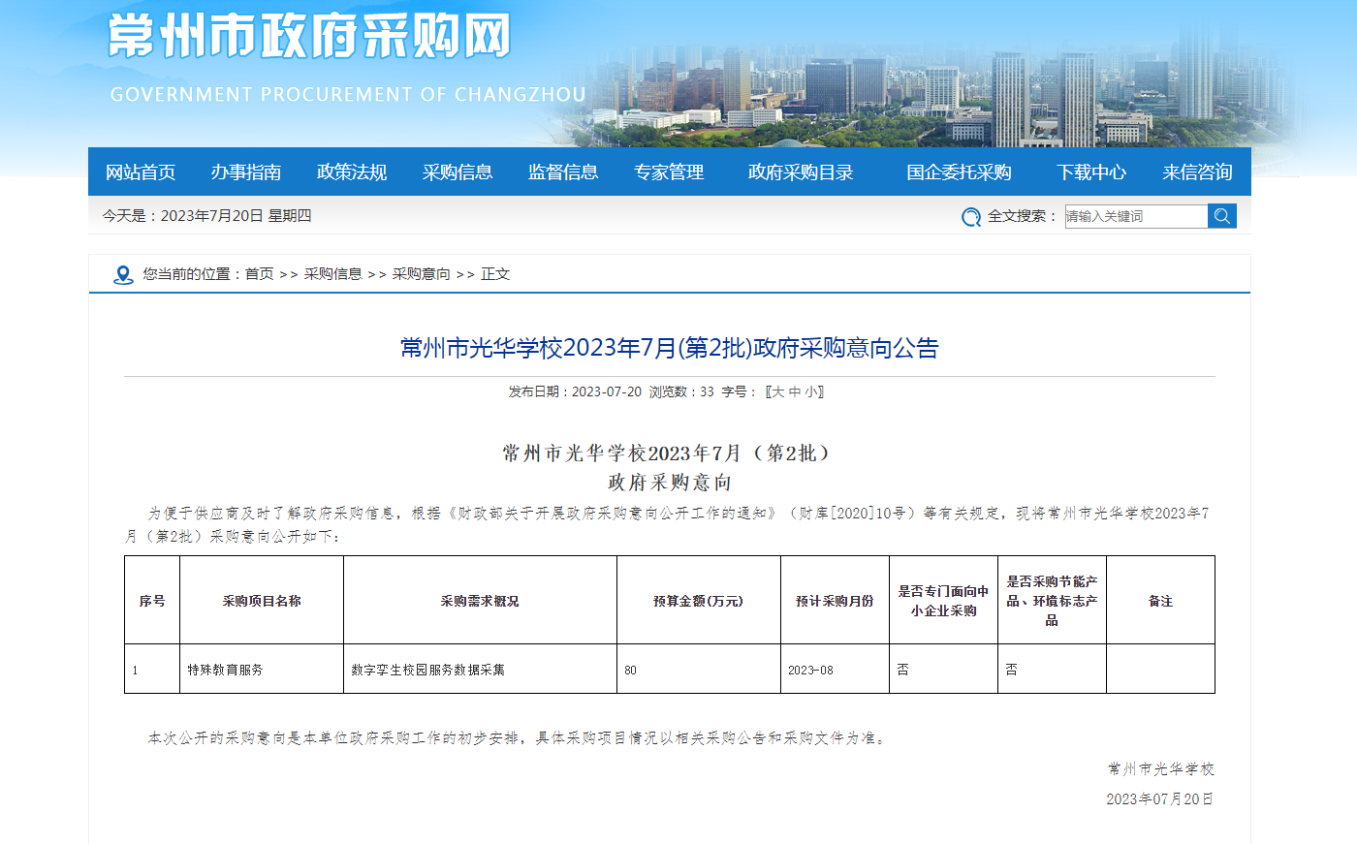The image size is (1357, 844).
Task: Open 下载中心 navigation item
Action: (x=1091, y=172)
